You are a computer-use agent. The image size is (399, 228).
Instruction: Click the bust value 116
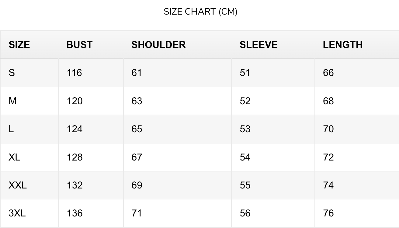[x=75, y=73]
